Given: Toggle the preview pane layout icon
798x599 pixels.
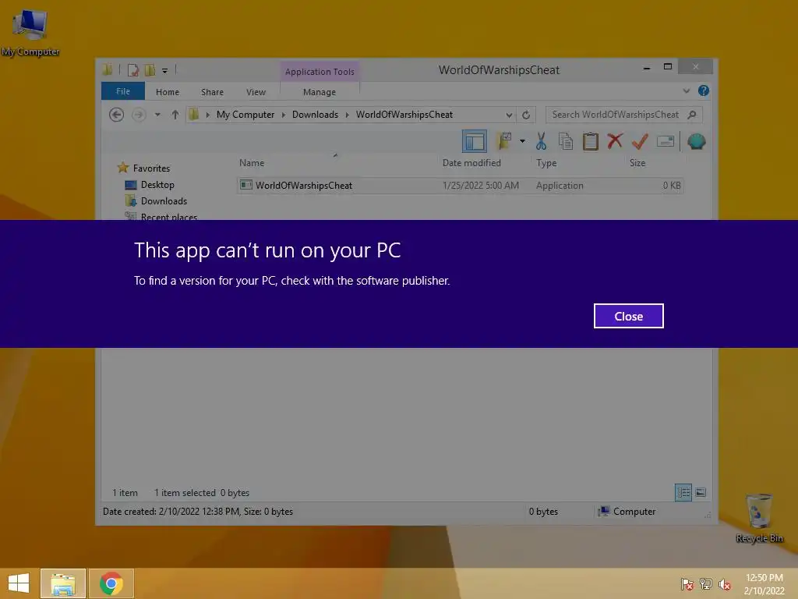Looking at the screenshot, I should pyautogui.click(x=474, y=141).
